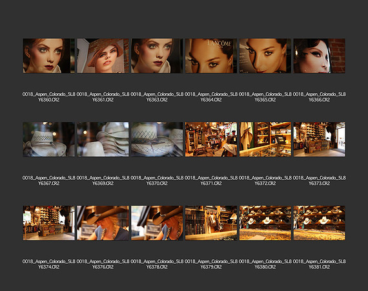Click the filename label Y6365.CR2

coord(265,97)
